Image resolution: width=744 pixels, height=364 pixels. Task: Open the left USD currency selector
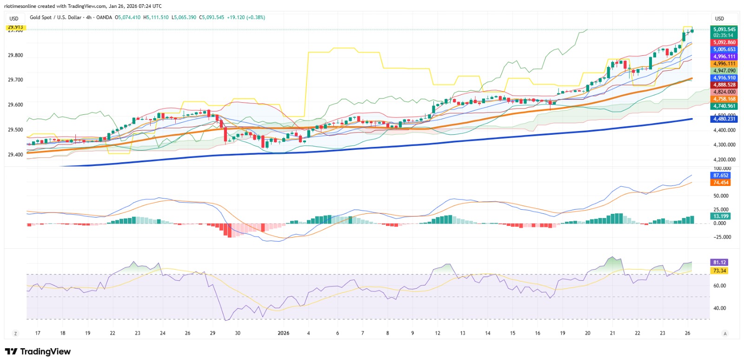click(x=14, y=19)
